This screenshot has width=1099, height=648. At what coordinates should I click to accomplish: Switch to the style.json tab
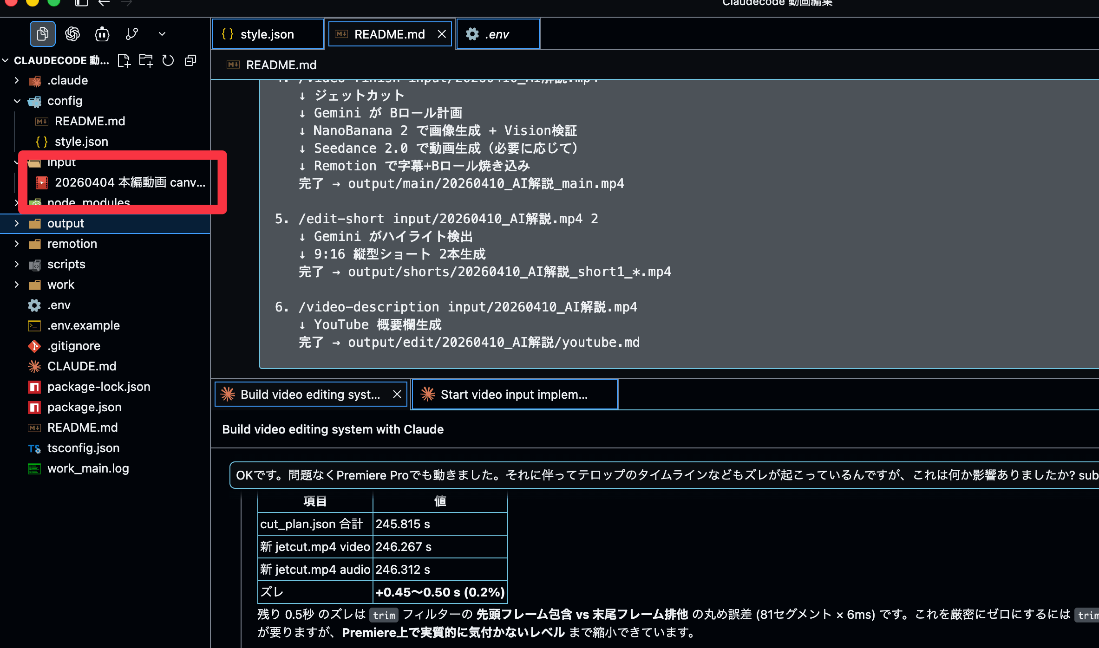(x=267, y=34)
